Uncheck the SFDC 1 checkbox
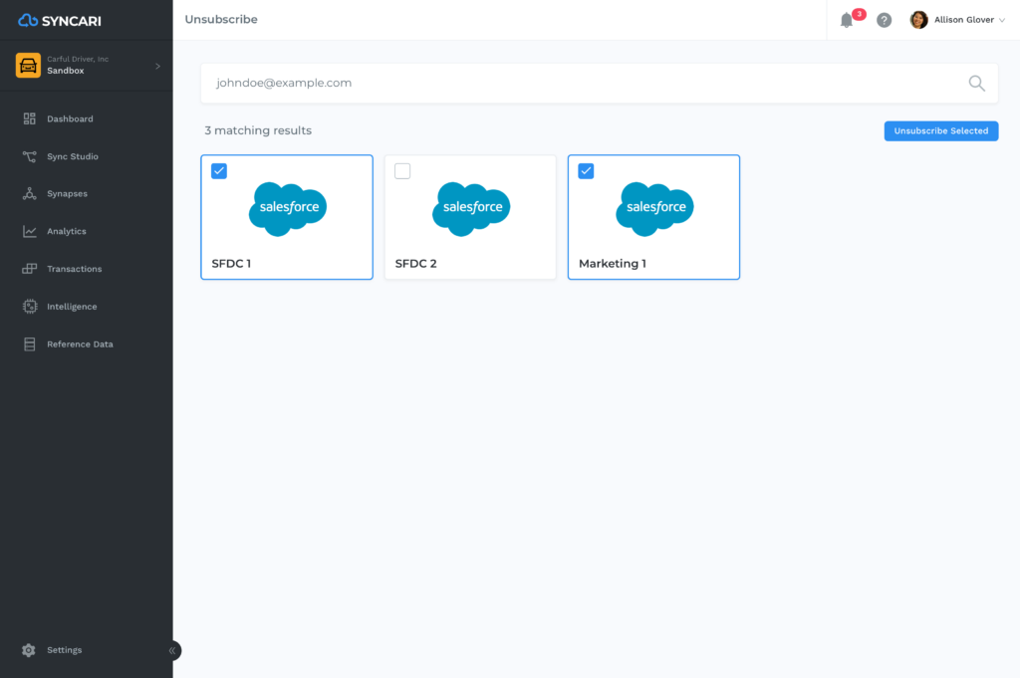This screenshot has width=1020, height=678. pos(219,171)
